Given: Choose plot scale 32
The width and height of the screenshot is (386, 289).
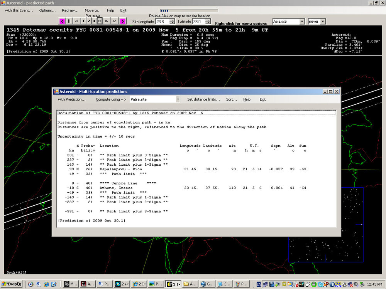Looking at the screenshot, I should [114, 21].
